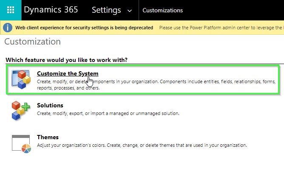Open the Settings navigation menu
This screenshot has height=188, width=284.
[x=106, y=10]
